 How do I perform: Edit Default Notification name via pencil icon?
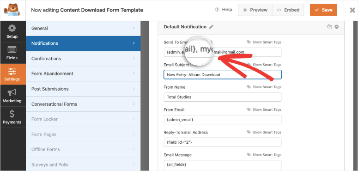coord(211,27)
